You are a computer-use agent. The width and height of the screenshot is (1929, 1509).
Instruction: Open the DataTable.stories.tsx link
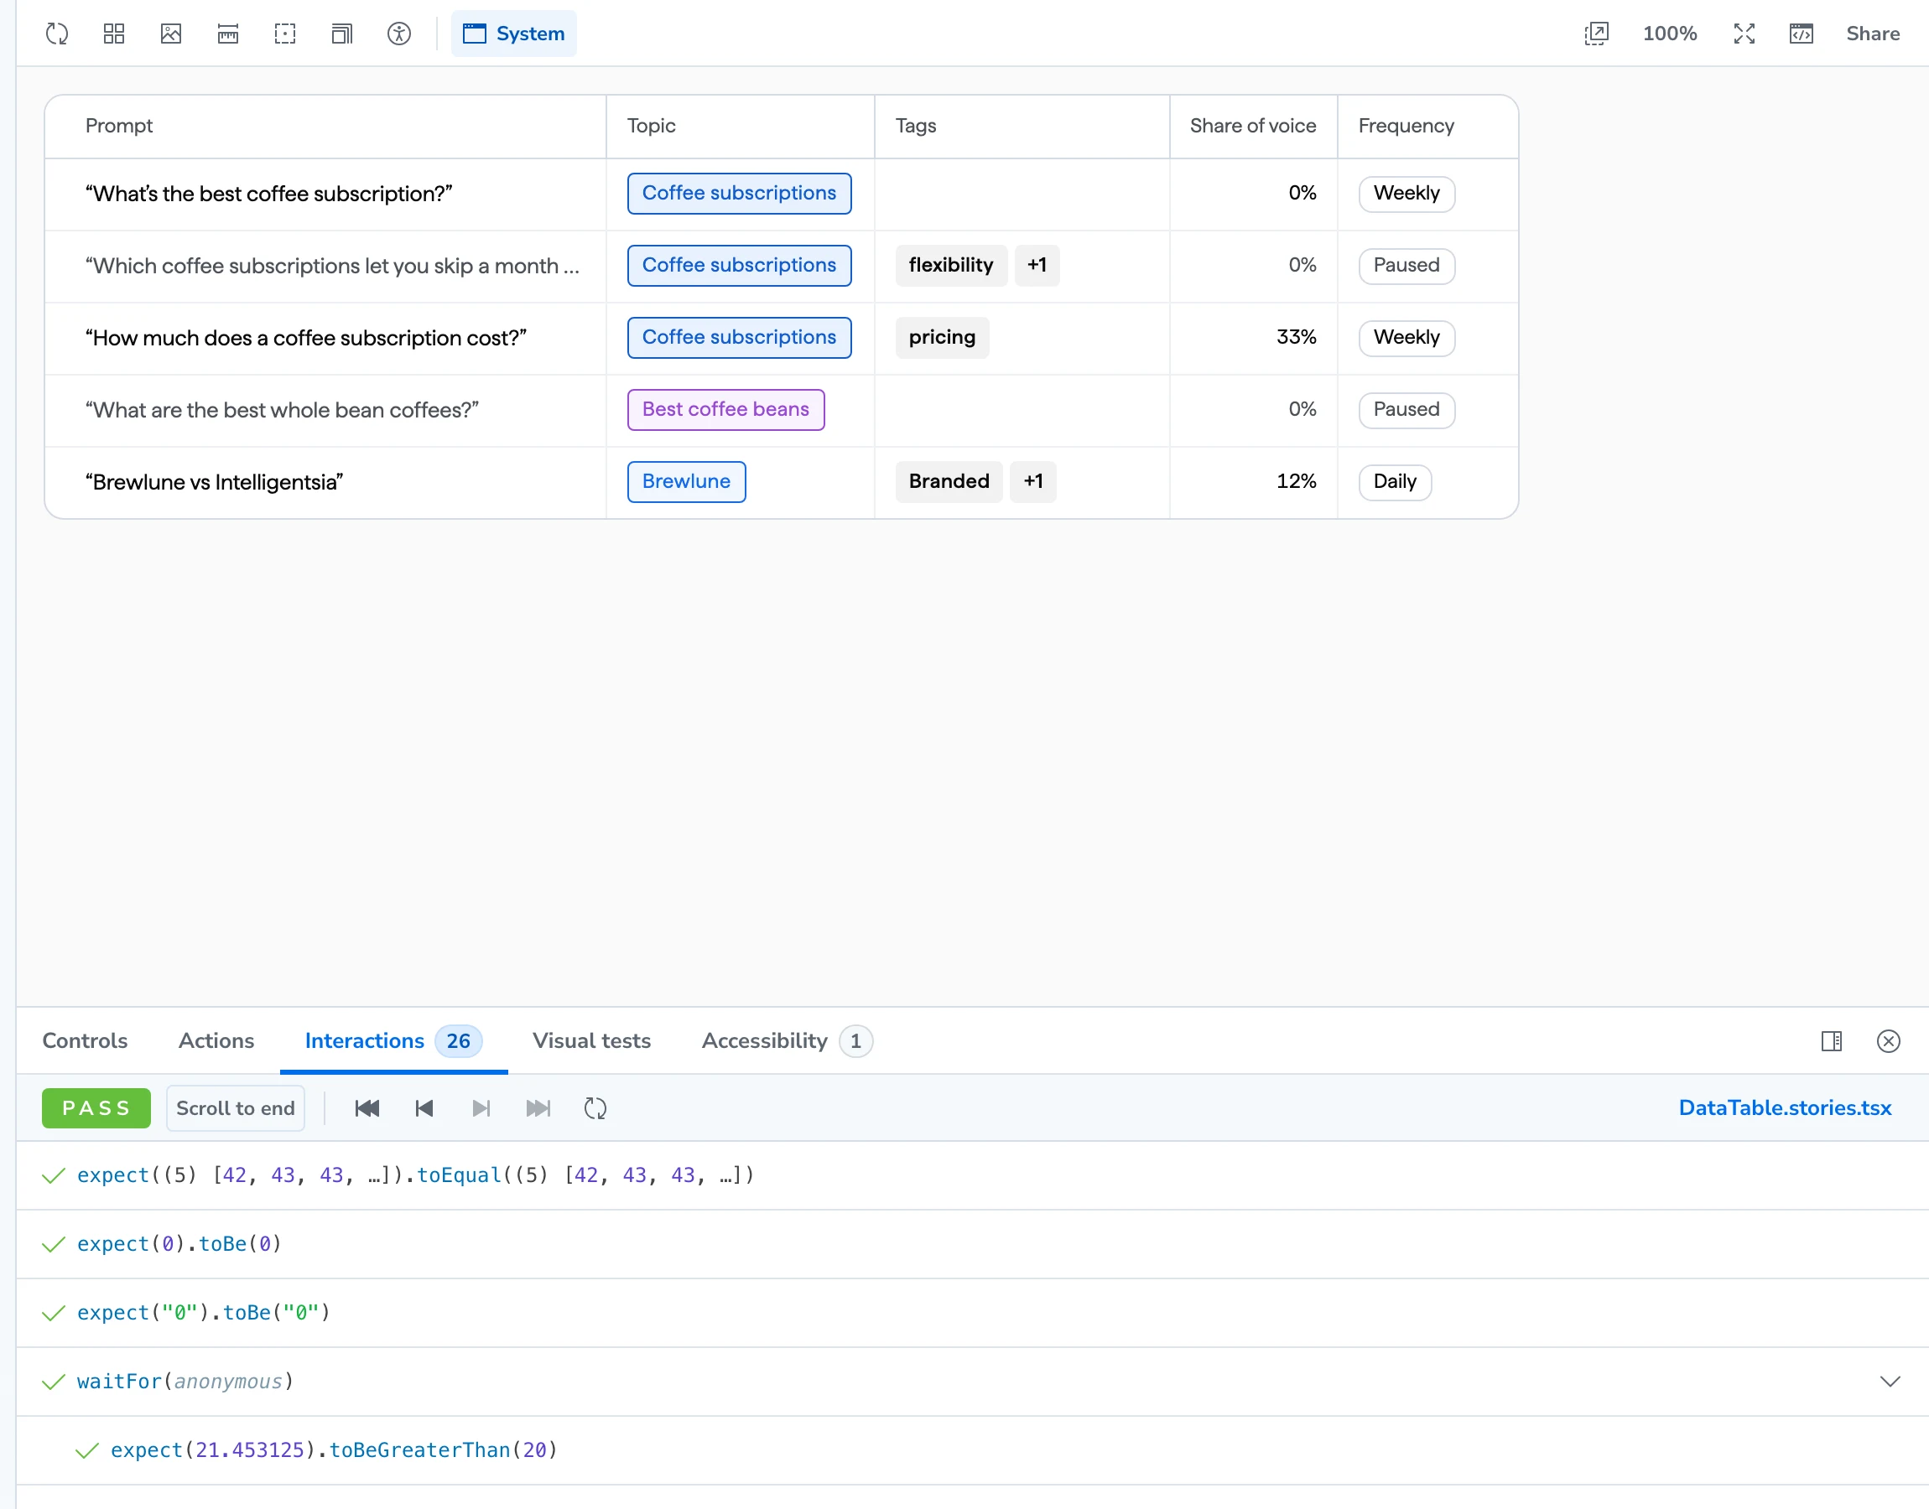pyautogui.click(x=1785, y=1108)
